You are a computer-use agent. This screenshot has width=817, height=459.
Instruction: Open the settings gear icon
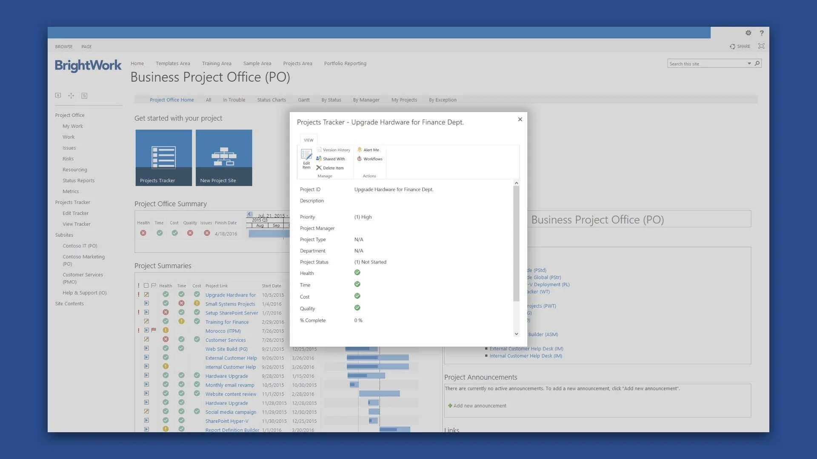[748, 33]
